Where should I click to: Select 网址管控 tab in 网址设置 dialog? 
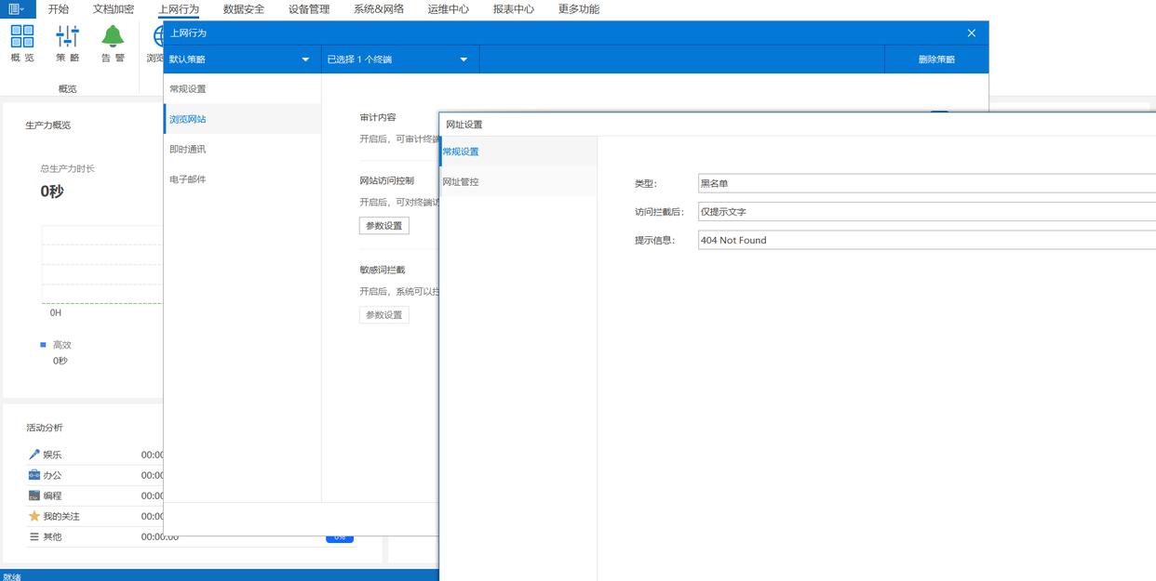(462, 182)
